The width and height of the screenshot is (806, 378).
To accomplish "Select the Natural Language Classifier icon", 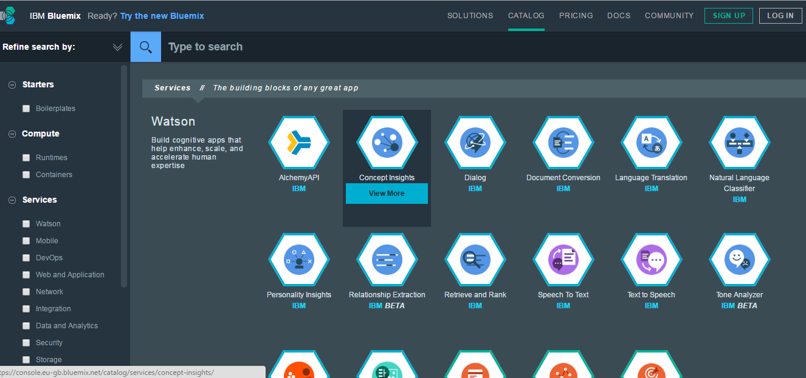I will coord(740,143).
